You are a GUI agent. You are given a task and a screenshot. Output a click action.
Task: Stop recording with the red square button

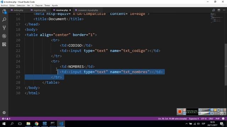(x=180, y=111)
